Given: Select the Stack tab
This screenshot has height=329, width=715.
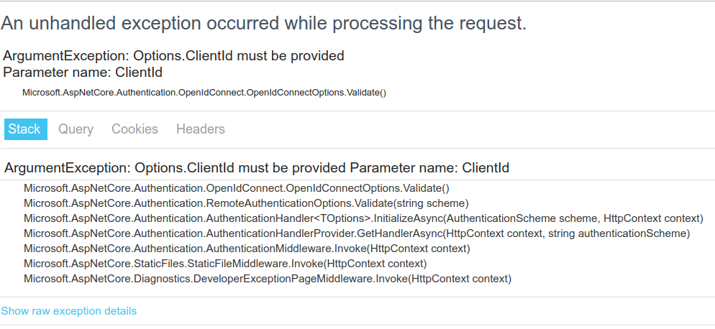Looking at the screenshot, I should click(24, 129).
